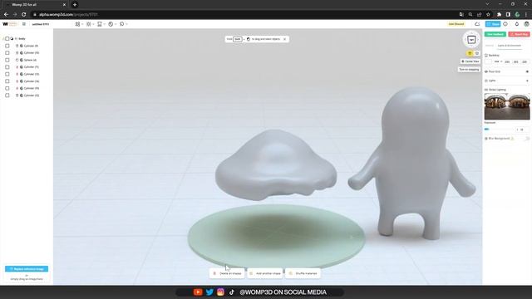
Task: Click the red Report Bug button
Action: tap(519, 34)
